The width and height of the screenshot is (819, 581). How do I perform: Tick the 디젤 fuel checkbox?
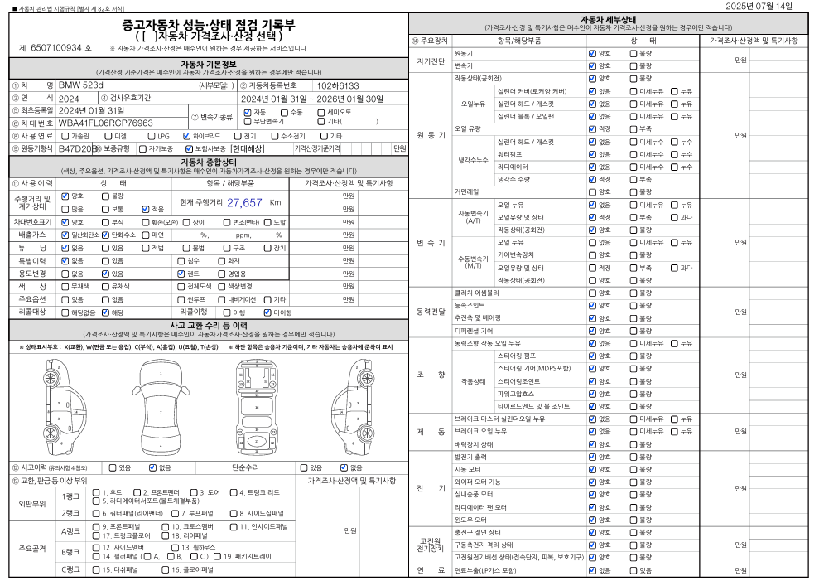[108, 136]
